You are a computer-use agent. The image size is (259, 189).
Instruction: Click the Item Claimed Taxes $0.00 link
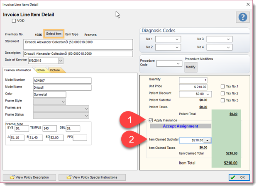203,148
